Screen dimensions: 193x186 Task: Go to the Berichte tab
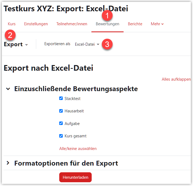[135, 24]
